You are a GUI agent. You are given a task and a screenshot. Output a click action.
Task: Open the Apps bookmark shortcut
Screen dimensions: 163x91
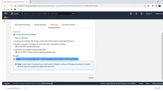(x=6, y=9)
